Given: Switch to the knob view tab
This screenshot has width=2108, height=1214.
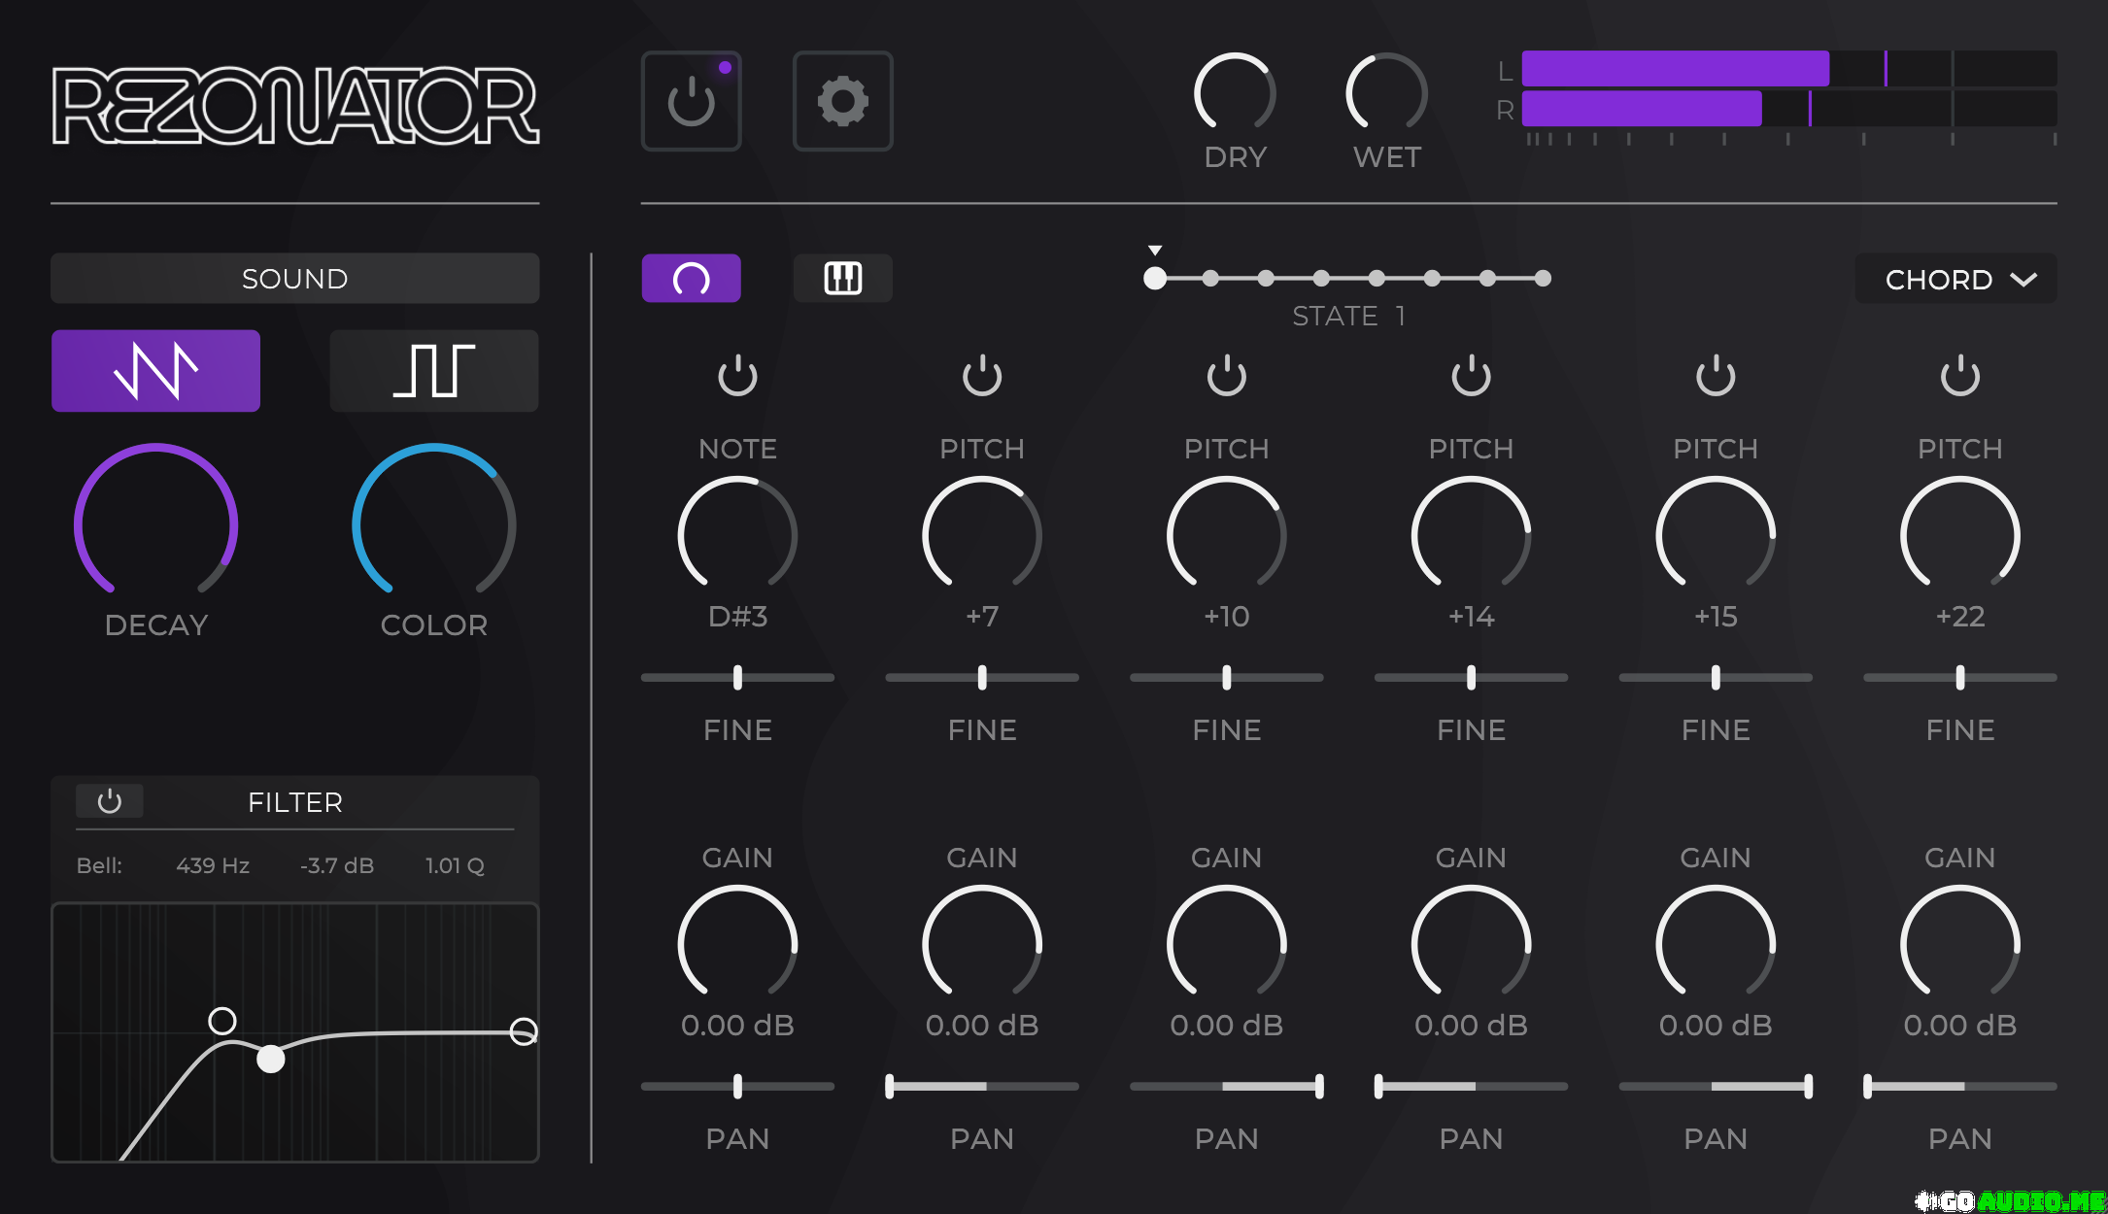Looking at the screenshot, I should click(x=691, y=279).
